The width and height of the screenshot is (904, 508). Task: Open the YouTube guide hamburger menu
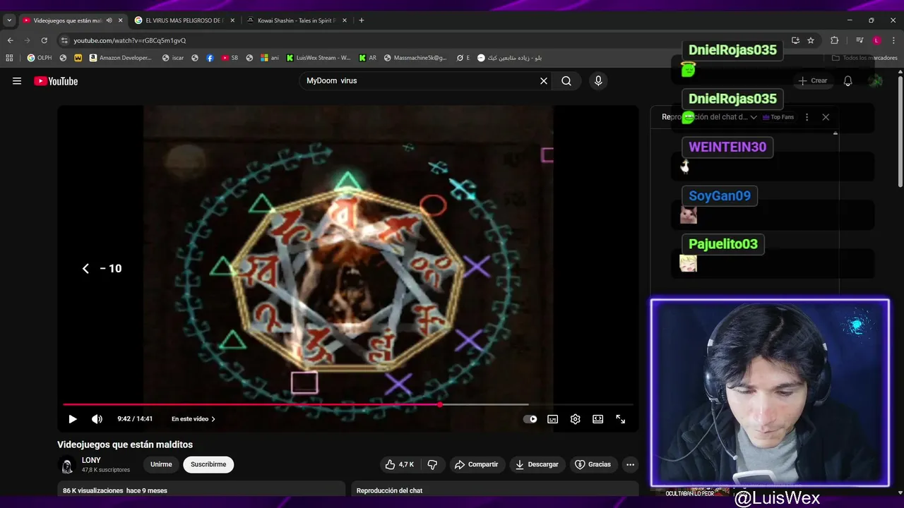pyautogui.click(x=17, y=81)
